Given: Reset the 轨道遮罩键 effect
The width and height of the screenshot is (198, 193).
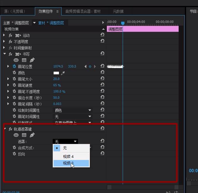Looking at the screenshot, I should pyautogui.click(x=102, y=128).
